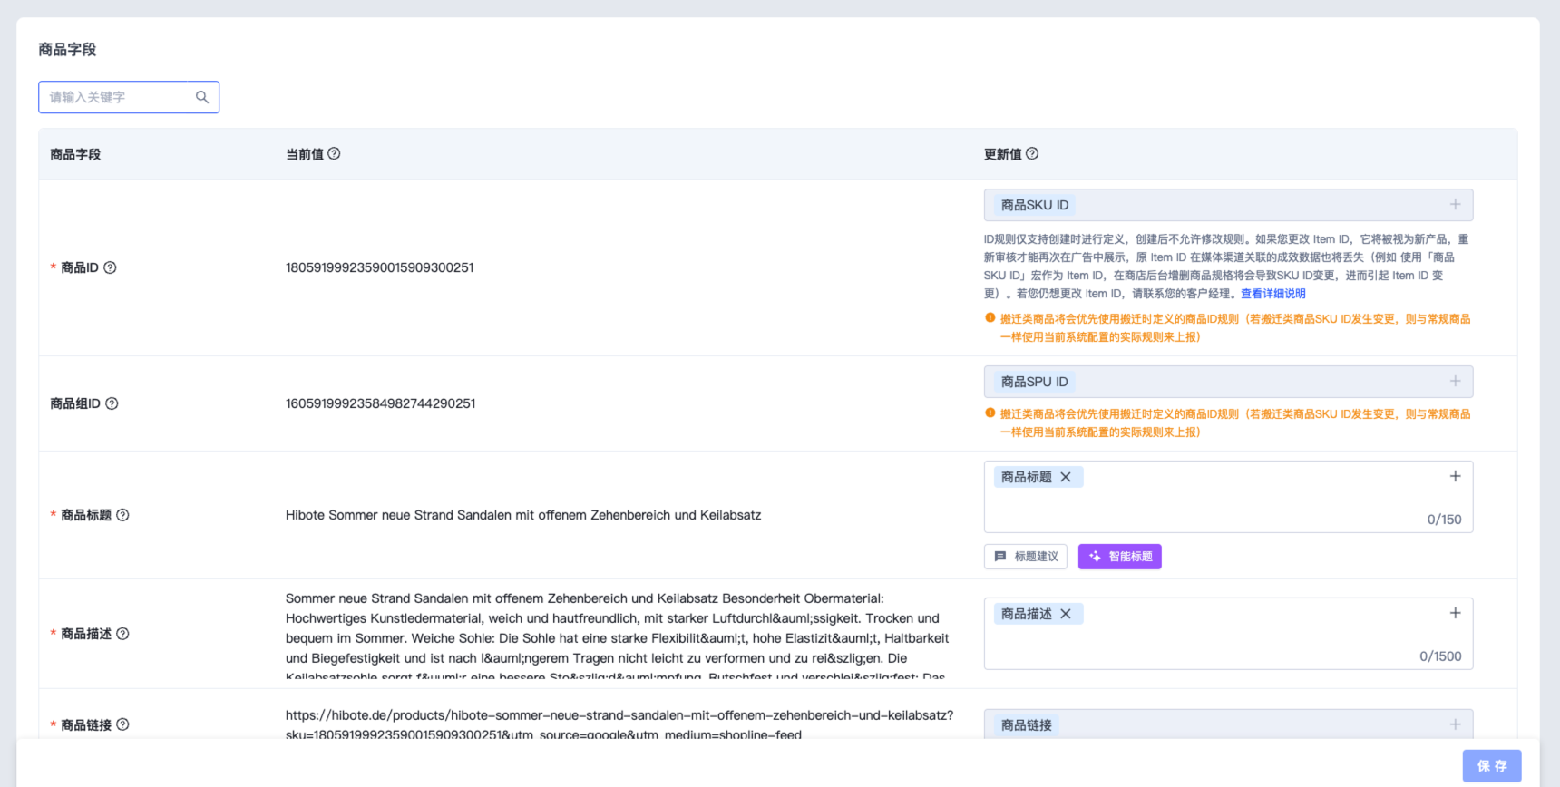This screenshot has width=1560, height=787.
Task: Click the current title starting with Hibote Sommer
Action: tap(523, 515)
